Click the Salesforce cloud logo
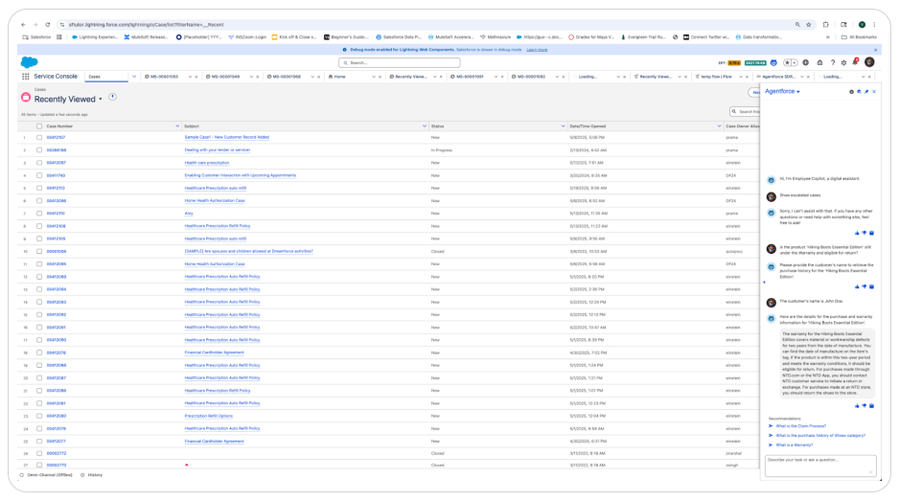The image size is (899, 501). click(28, 62)
